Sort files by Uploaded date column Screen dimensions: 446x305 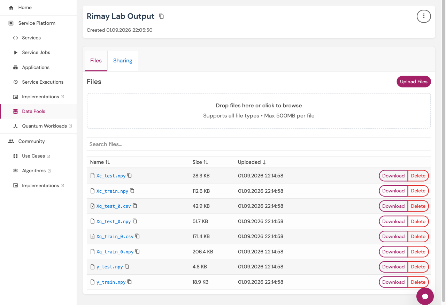click(252, 162)
